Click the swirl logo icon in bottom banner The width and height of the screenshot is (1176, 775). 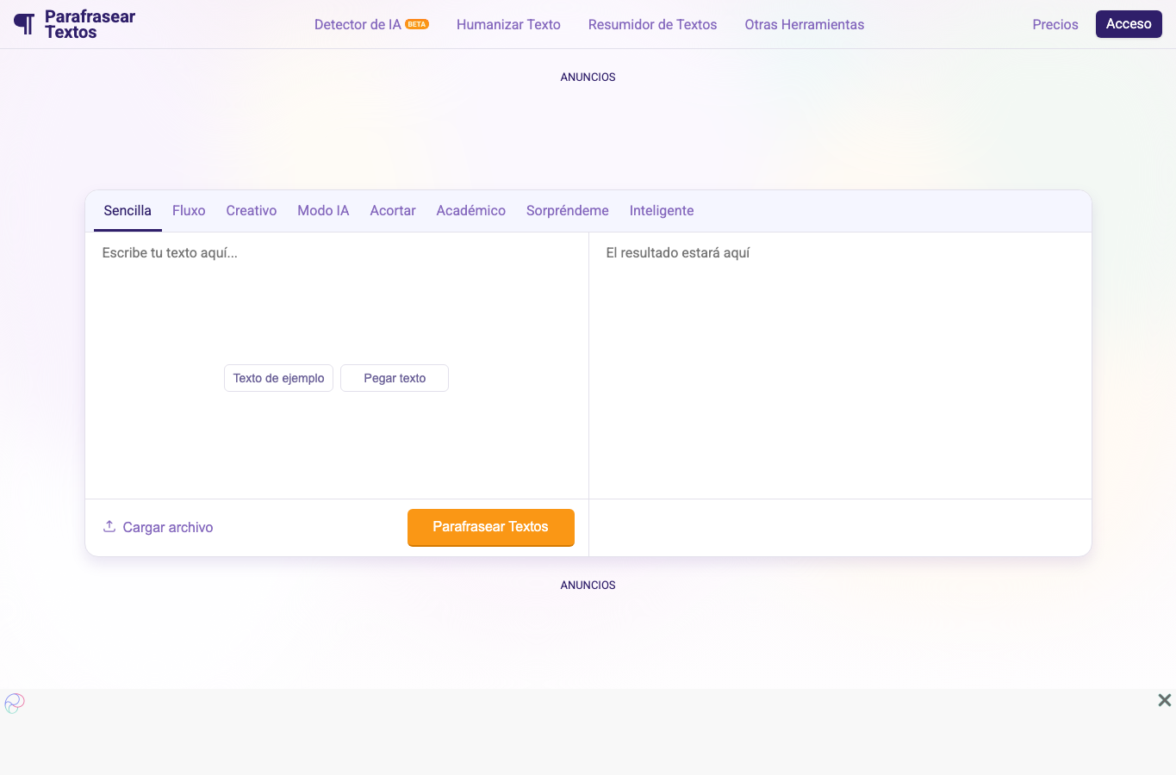[x=15, y=704]
